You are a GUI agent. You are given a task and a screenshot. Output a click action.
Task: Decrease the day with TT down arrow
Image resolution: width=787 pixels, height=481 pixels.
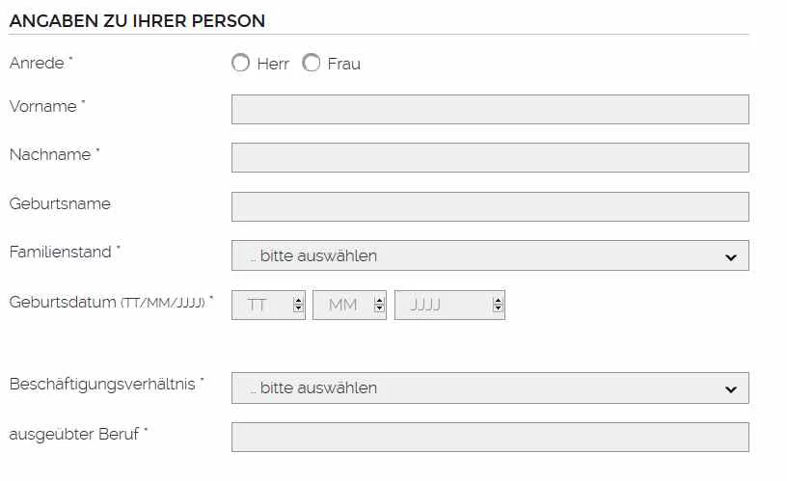click(x=298, y=307)
